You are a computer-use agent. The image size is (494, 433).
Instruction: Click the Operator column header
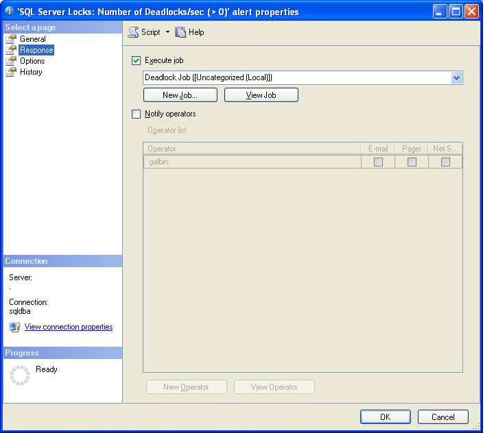252,149
